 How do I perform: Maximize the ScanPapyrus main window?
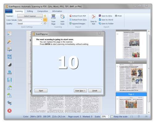(140, 6)
